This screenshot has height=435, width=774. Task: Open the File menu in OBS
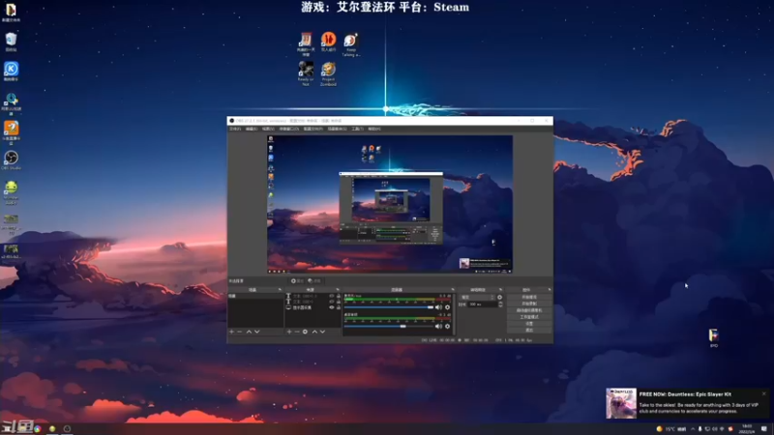tap(235, 129)
